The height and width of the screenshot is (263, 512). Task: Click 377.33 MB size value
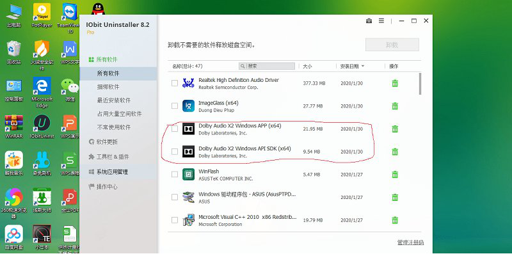point(314,83)
